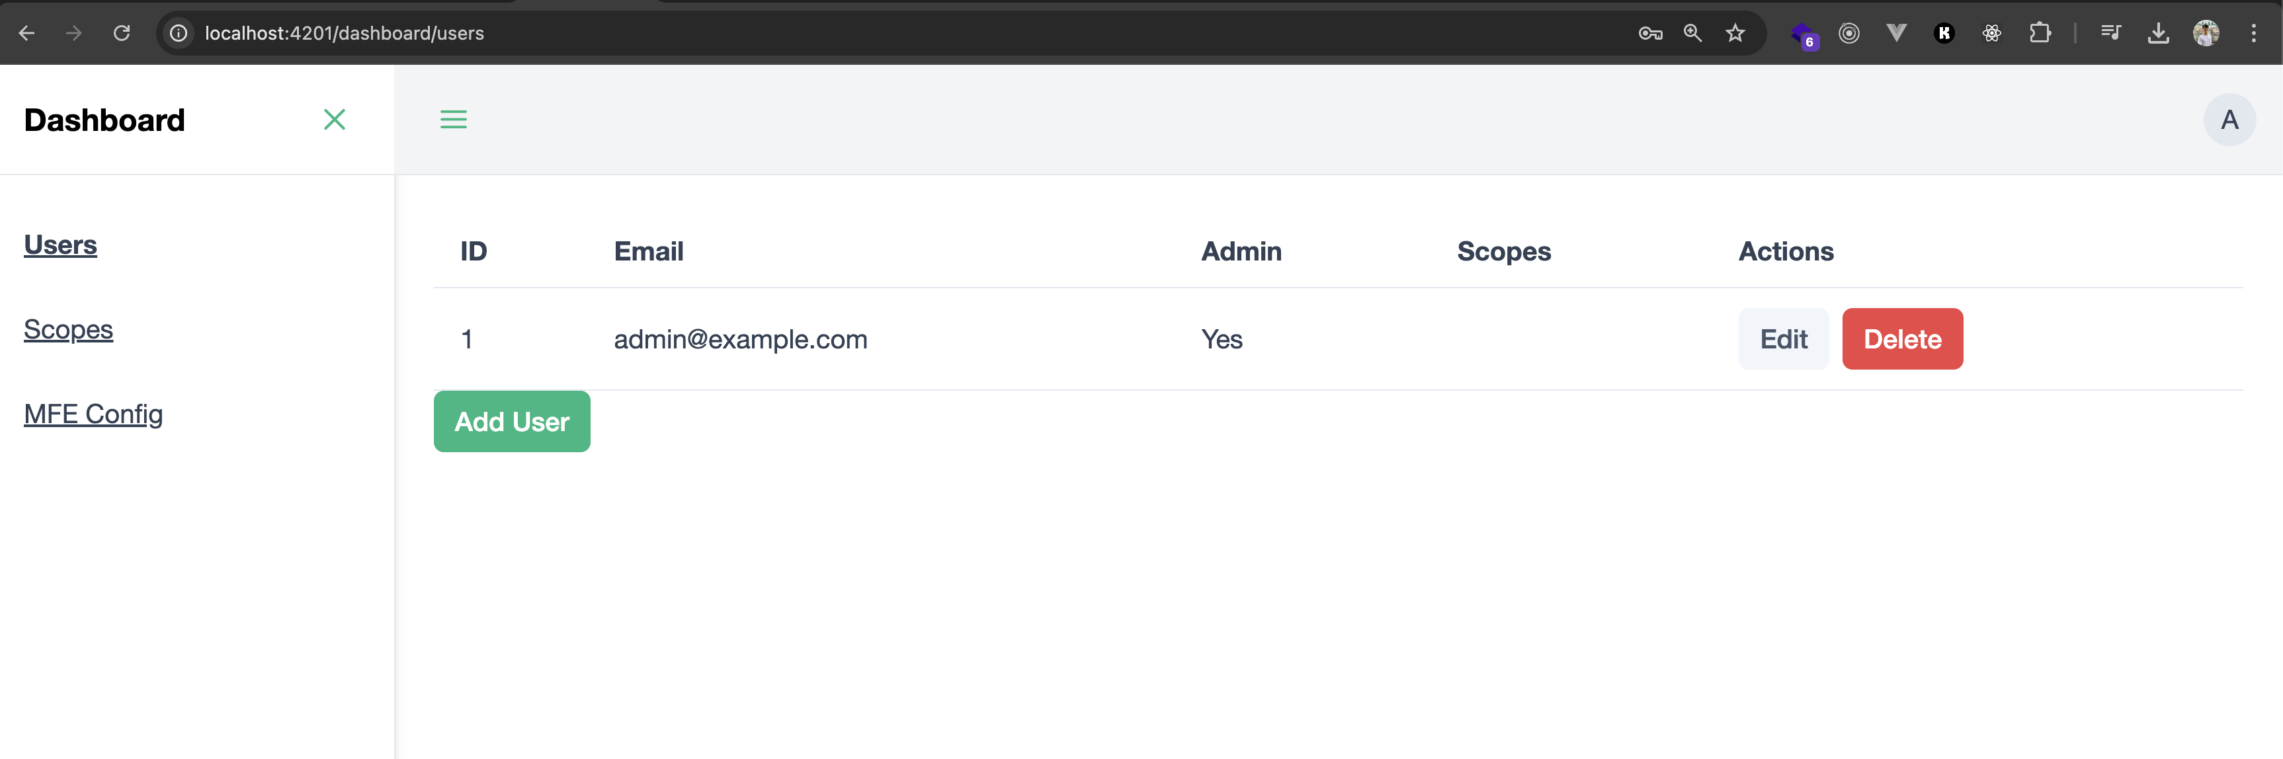2283x759 pixels.
Task: Click the browser back arrow
Action: [x=26, y=33]
